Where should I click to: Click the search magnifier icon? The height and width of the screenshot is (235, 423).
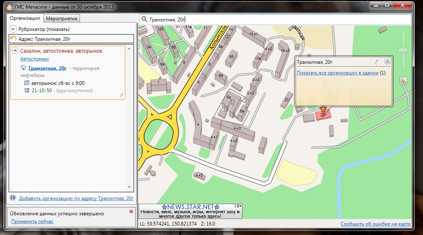pos(144,19)
